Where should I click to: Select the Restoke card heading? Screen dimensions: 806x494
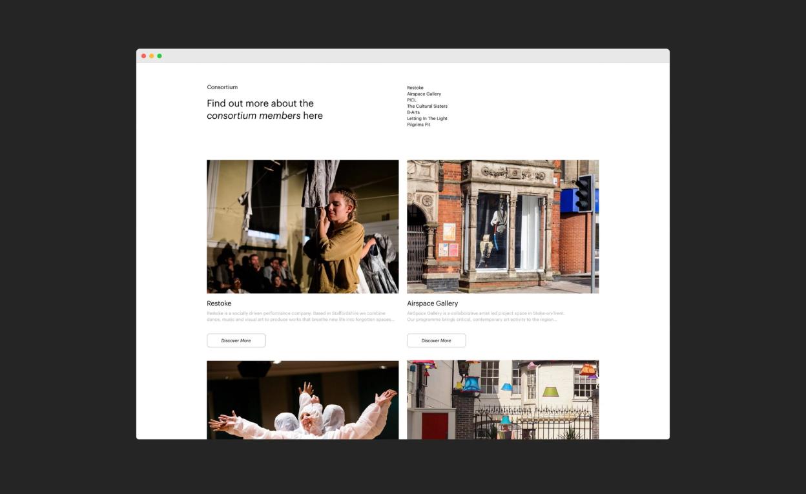click(219, 304)
